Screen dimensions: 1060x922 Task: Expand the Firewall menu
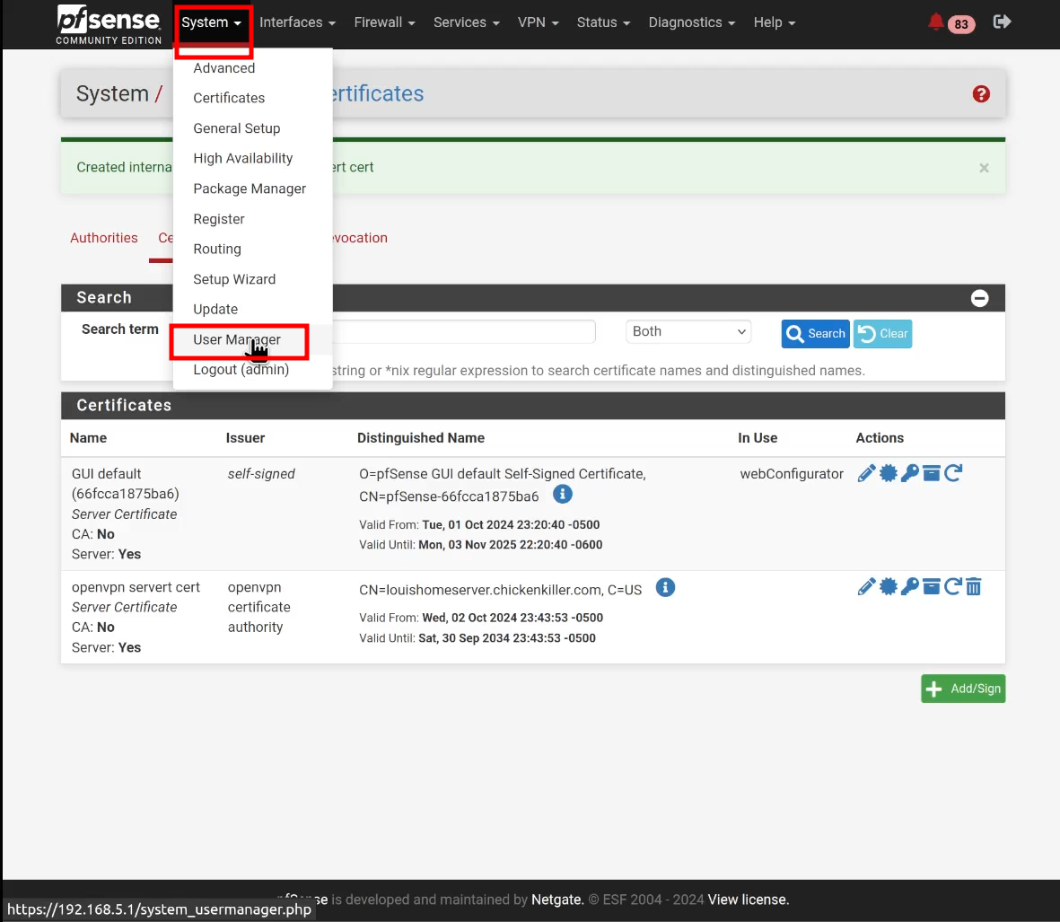(385, 22)
